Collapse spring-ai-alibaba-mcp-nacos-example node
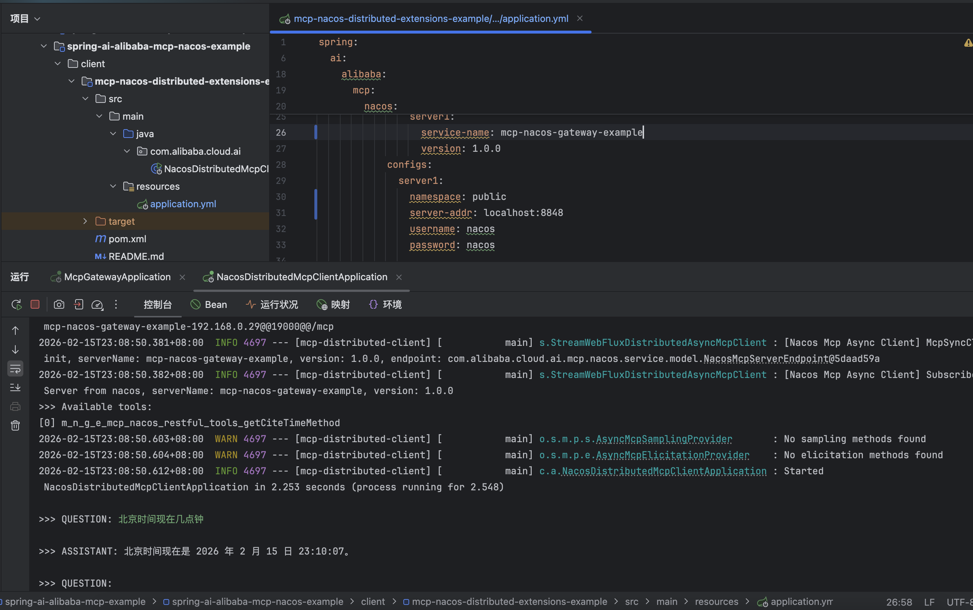973x610 pixels. coord(43,46)
